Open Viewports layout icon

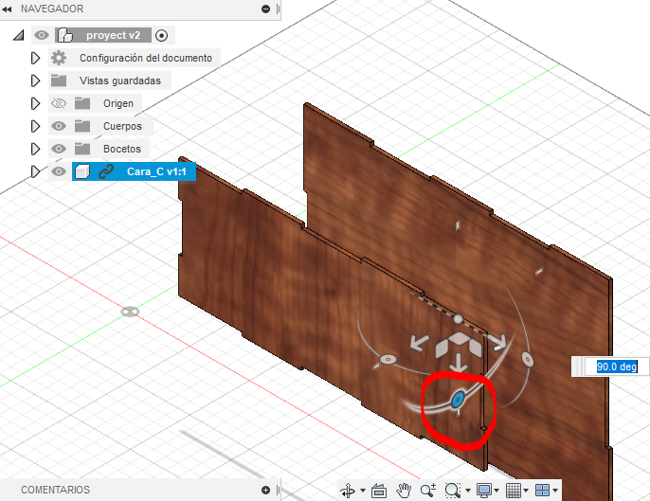click(542, 491)
